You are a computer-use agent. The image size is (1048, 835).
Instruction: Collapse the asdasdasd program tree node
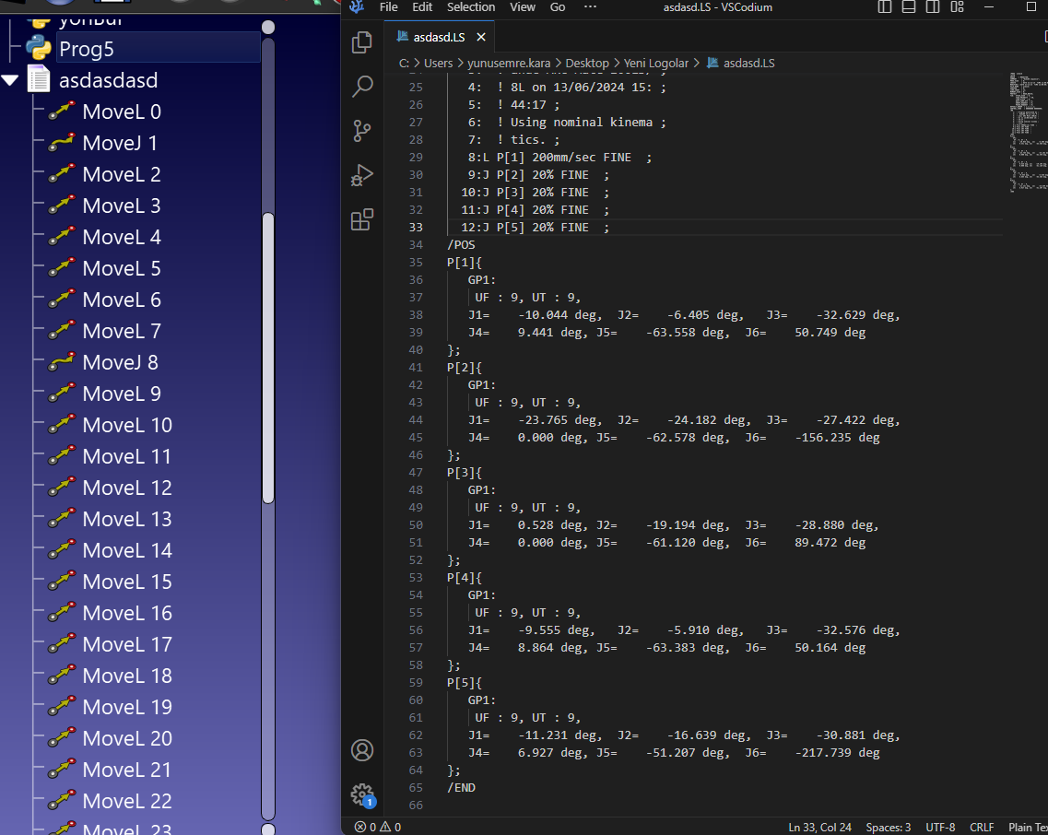click(x=10, y=80)
